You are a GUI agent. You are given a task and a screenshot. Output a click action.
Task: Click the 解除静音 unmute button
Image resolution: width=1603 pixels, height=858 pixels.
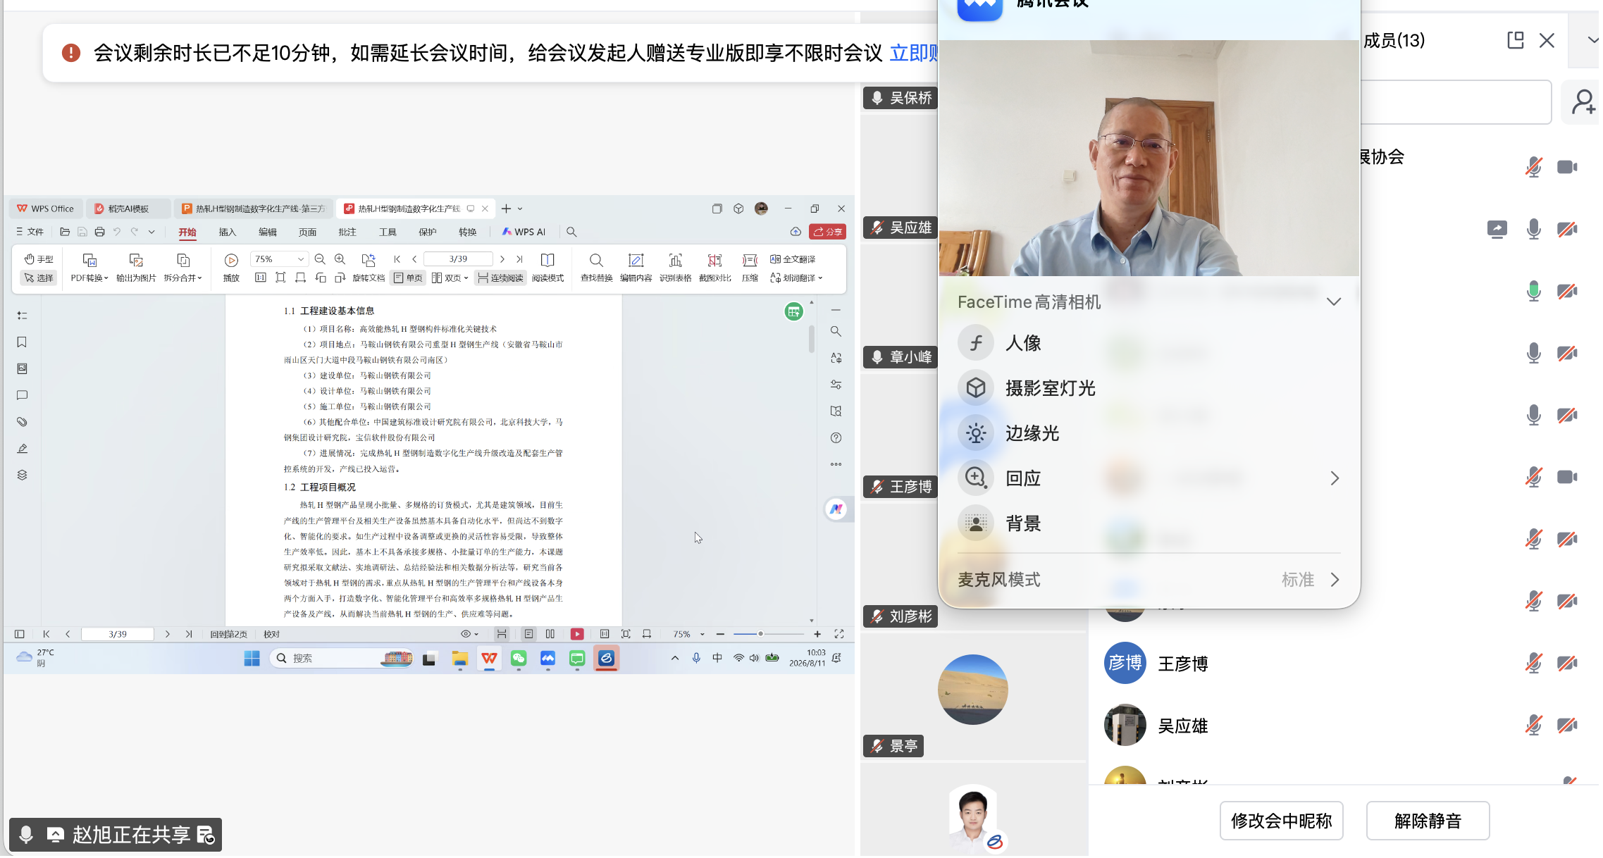click(x=1428, y=821)
